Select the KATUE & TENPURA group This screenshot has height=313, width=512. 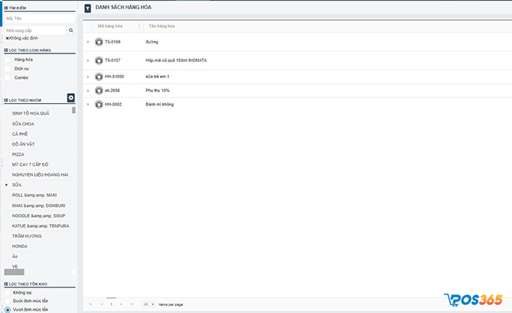[40, 226]
